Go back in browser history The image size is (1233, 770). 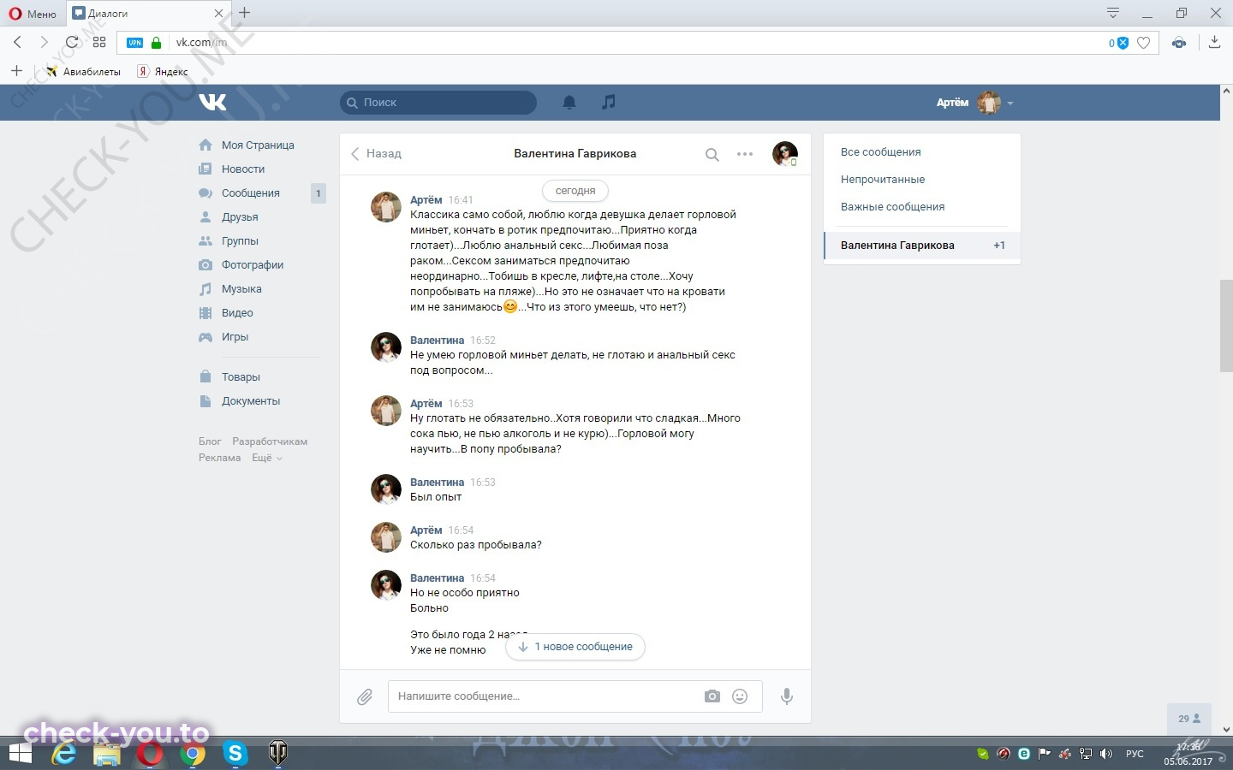18,42
